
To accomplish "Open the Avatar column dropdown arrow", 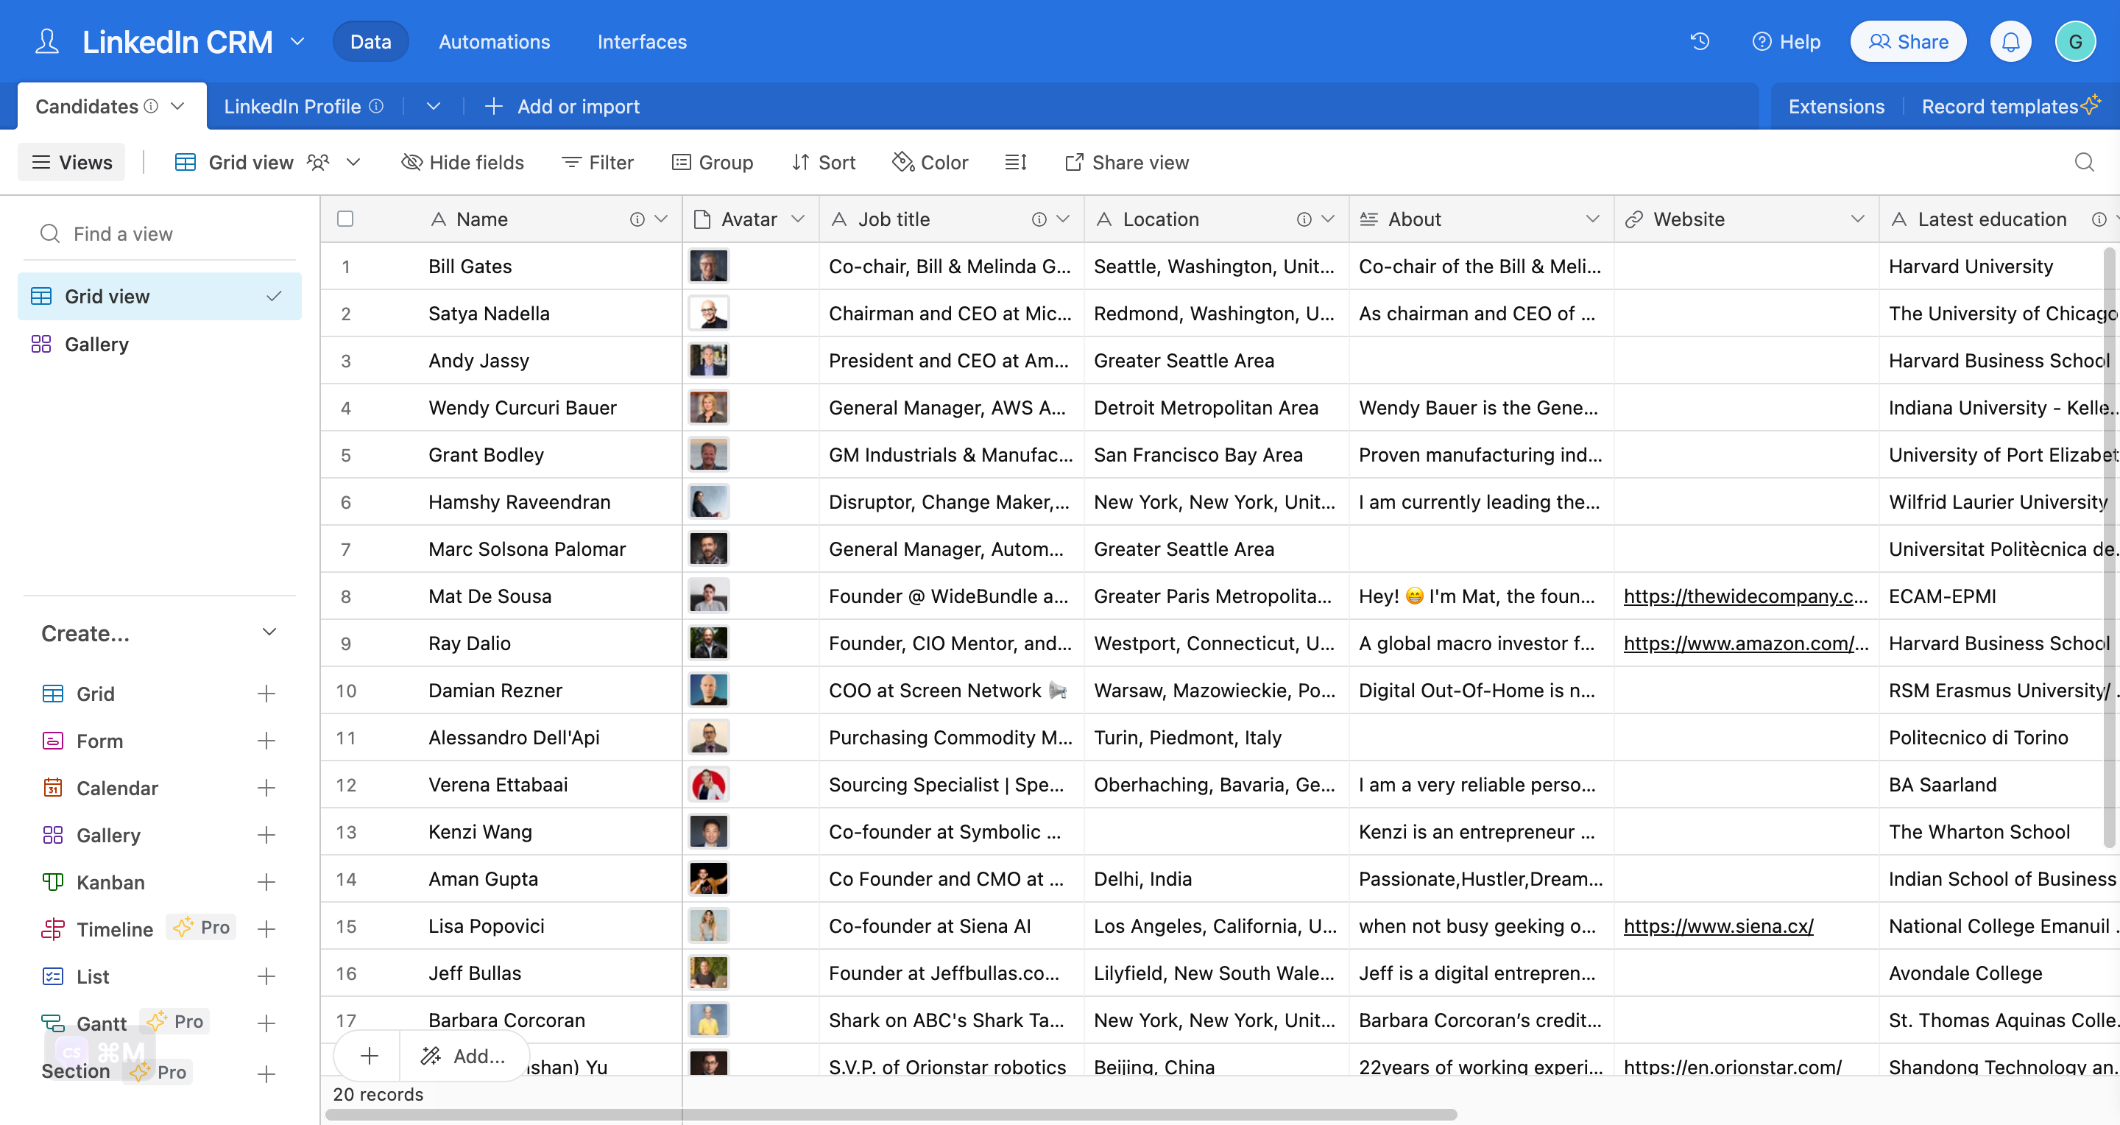I will 797,219.
